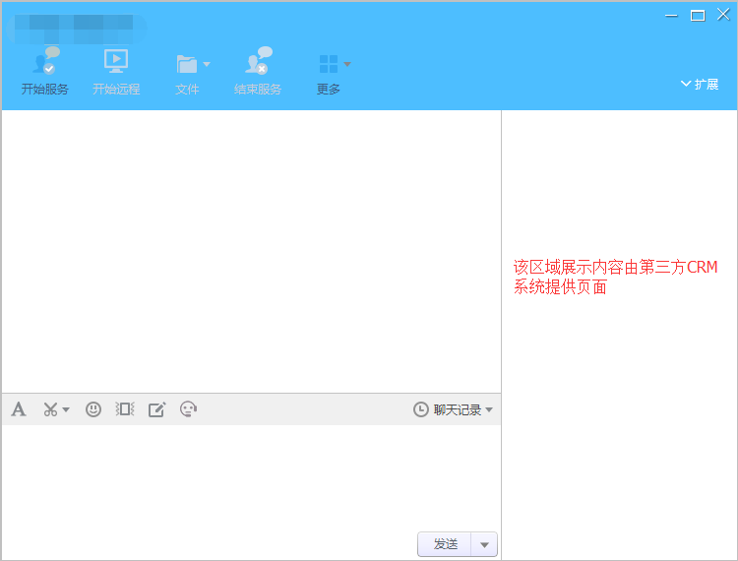Expand the 聊天记录 dropdown arrow
The image size is (738, 561).
(x=489, y=410)
